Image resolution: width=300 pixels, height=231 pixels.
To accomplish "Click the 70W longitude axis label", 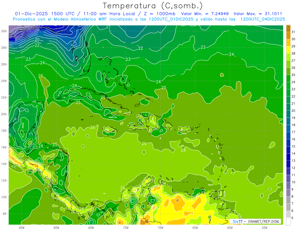I will [160, 228].
